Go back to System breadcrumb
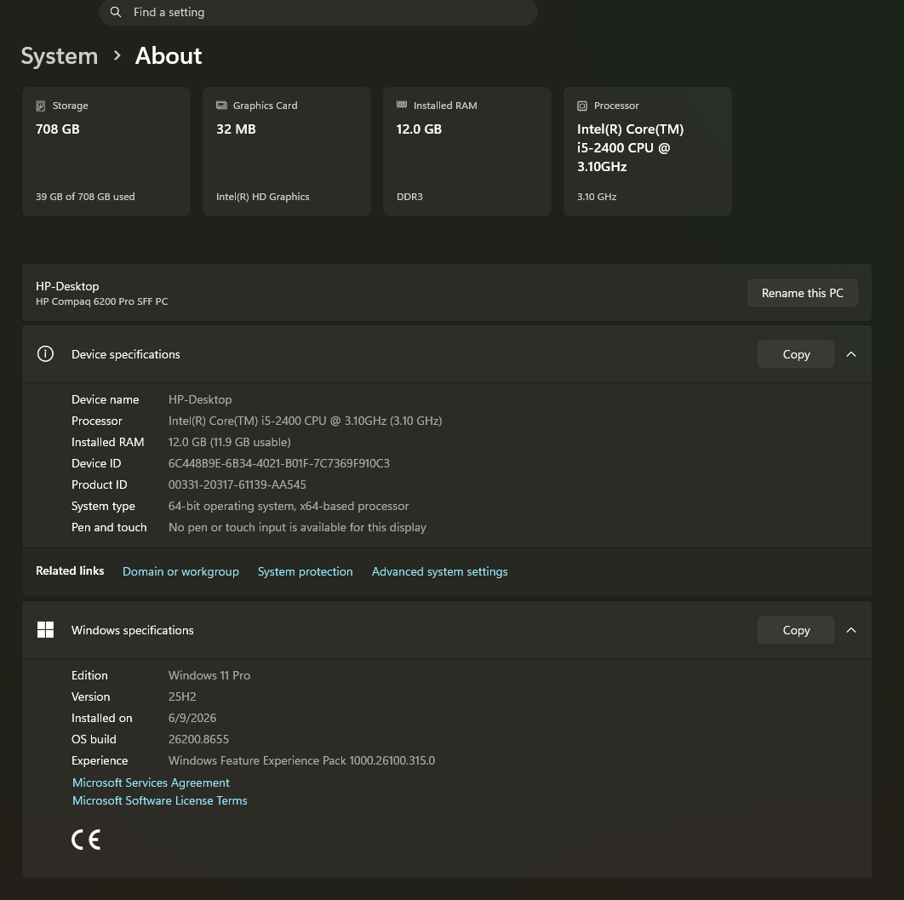The width and height of the screenshot is (904, 900). point(60,56)
